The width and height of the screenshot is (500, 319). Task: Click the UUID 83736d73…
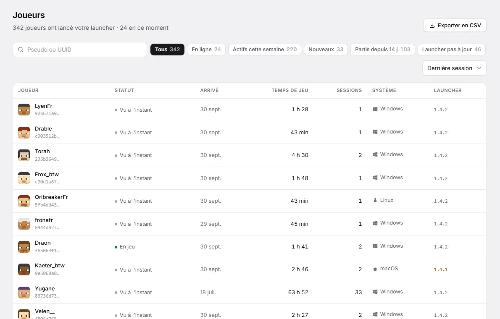point(47,296)
